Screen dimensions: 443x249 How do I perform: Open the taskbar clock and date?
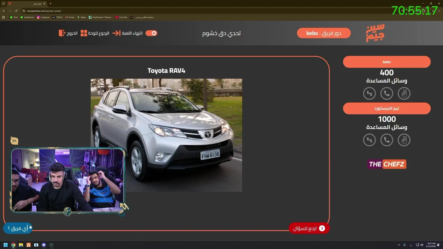[432, 245]
